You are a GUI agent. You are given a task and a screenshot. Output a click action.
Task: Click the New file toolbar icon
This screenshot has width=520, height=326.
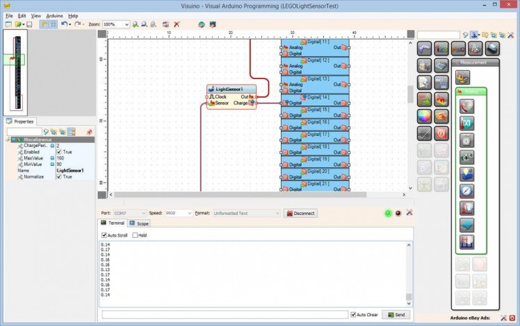tap(8, 24)
